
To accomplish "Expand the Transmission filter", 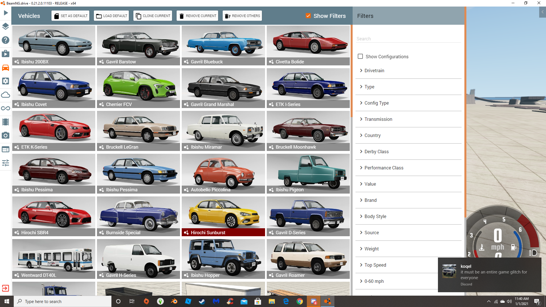I will [x=408, y=119].
